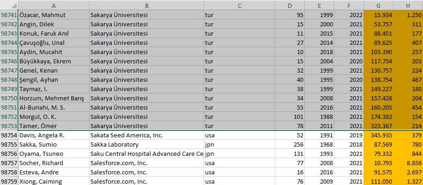This screenshot has width=423, height=185.
Task: Click row header 98759
Action: coord(9,181)
